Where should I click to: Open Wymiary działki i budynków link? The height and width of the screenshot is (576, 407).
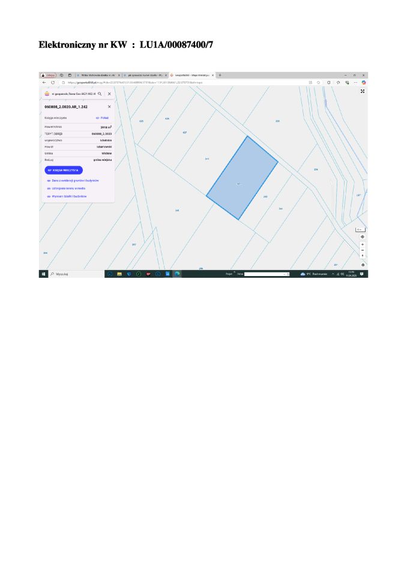coord(67,197)
